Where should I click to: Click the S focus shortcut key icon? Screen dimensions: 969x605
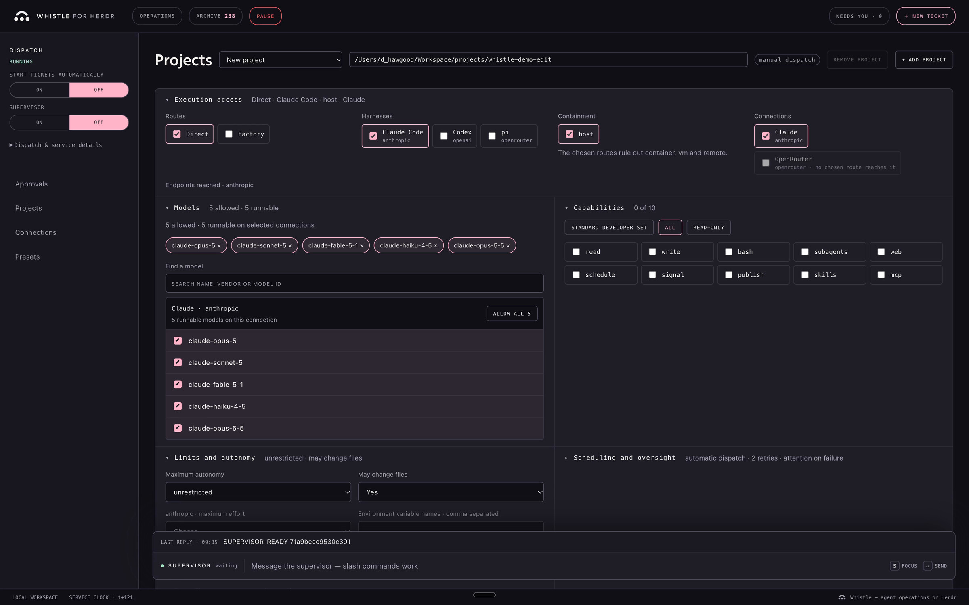click(894, 566)
